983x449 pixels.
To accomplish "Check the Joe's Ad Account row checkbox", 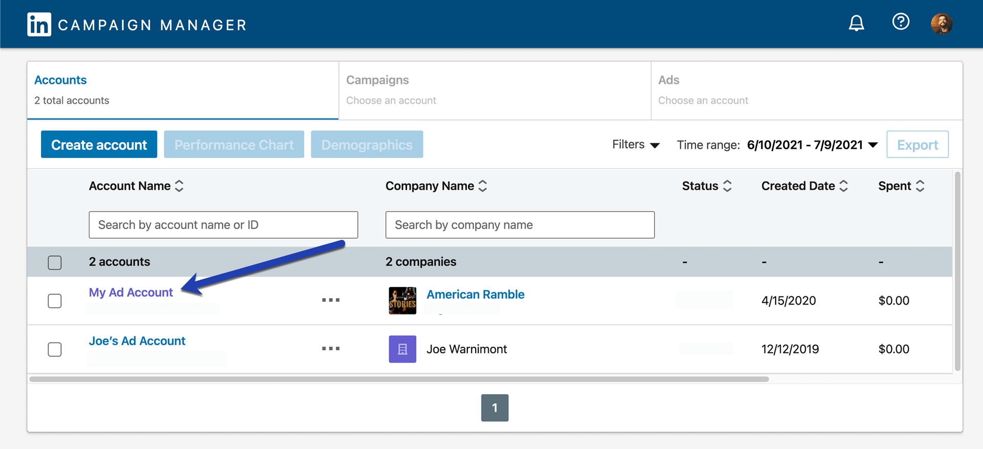I will (55, 349).
